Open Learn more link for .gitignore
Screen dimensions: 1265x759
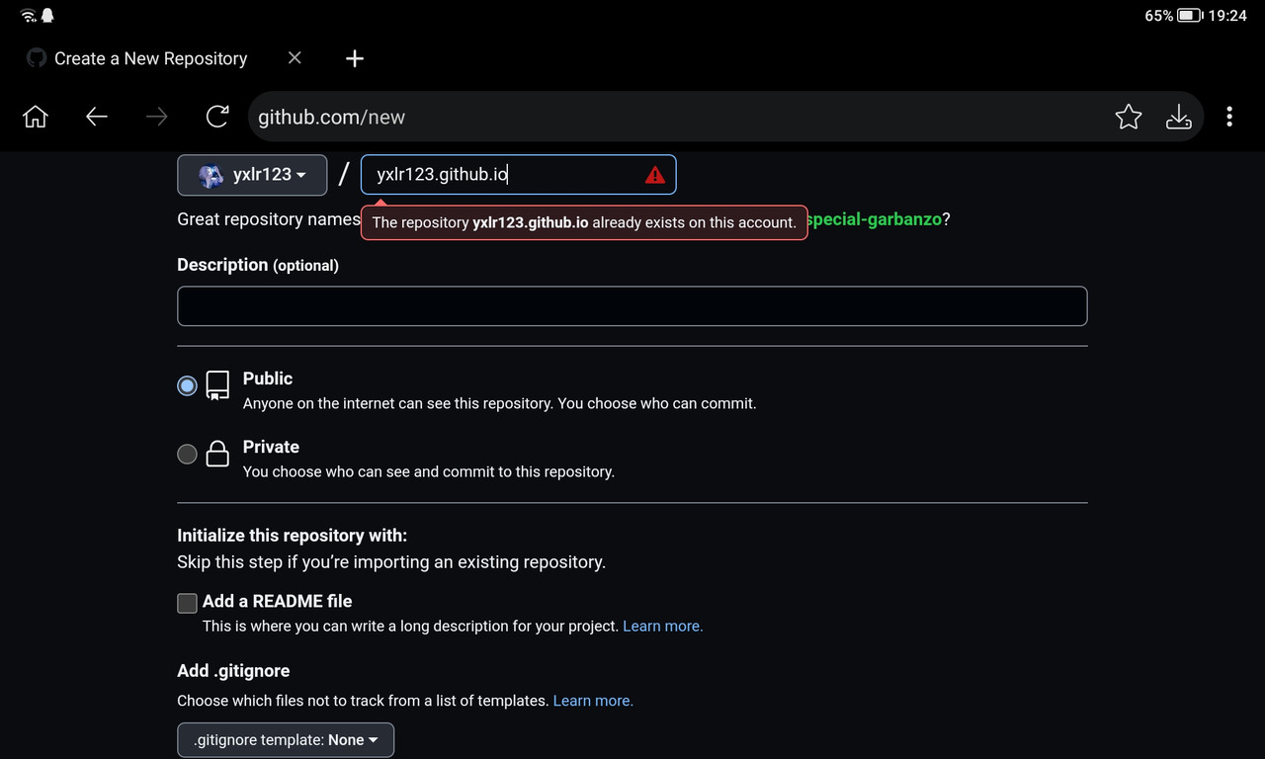click(593, 701)
